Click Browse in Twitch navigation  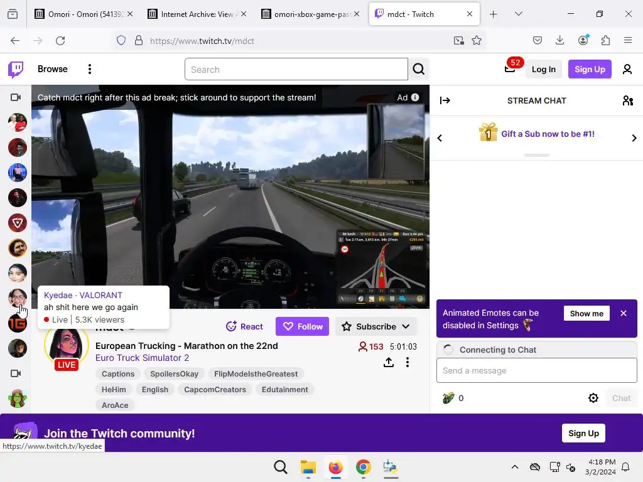point(53,69)
